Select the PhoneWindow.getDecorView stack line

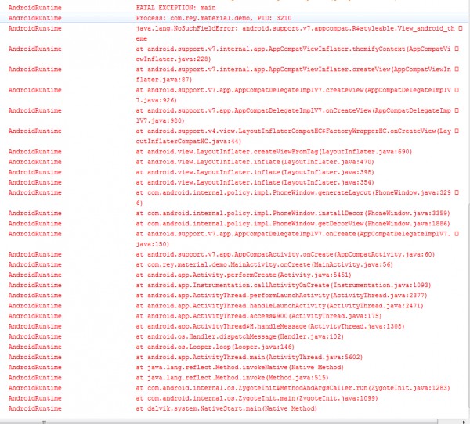pyautogui.click(x=293, y=224)
